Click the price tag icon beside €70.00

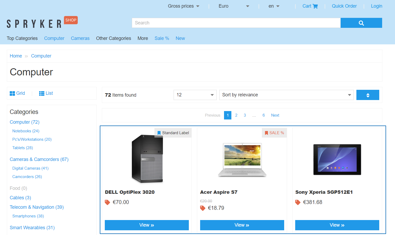pos(107,202)
